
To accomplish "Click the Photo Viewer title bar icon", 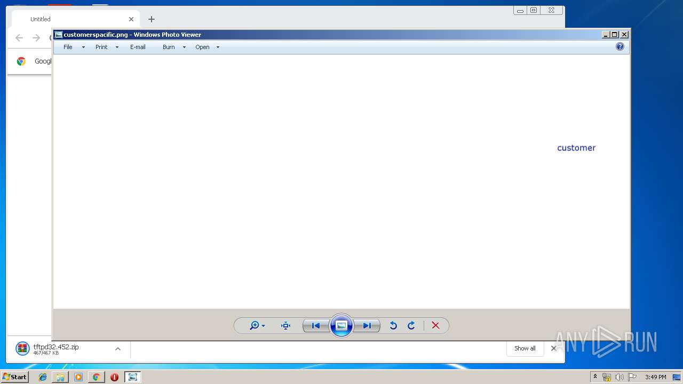I will 59,35.
